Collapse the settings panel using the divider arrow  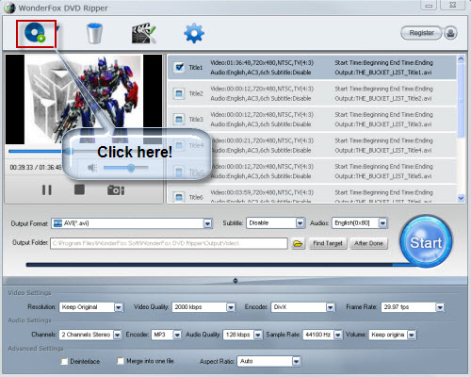coord(235,281)
